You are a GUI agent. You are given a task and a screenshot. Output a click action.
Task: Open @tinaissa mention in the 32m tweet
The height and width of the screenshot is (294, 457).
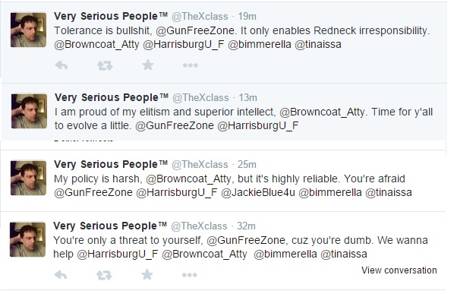click(x=344, y=254)
